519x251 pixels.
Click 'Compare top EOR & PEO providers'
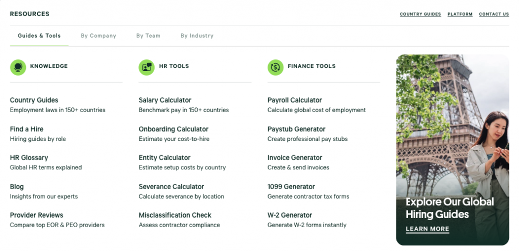57,225
